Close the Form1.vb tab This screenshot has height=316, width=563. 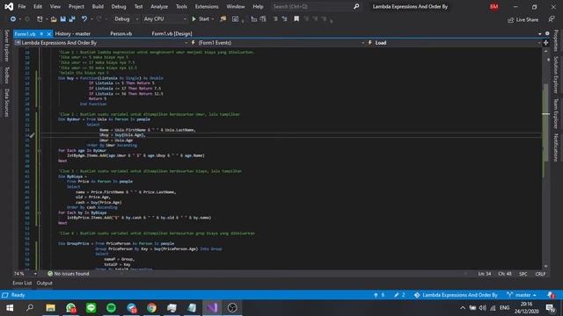pos(49,33)
